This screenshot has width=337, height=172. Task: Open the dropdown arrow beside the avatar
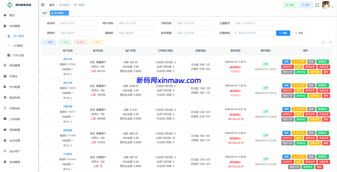pyautogui.click(x=332, y=7)
